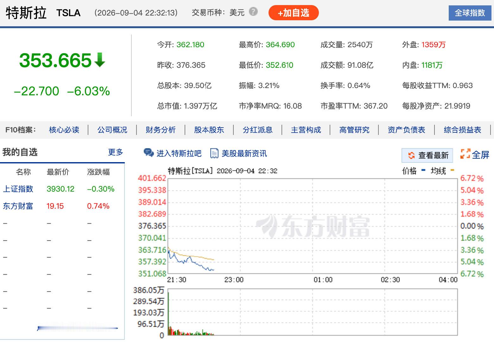This screenshot has height=342, width=494.
Task: Click the volume bar chart
Action: coord(313,312)
